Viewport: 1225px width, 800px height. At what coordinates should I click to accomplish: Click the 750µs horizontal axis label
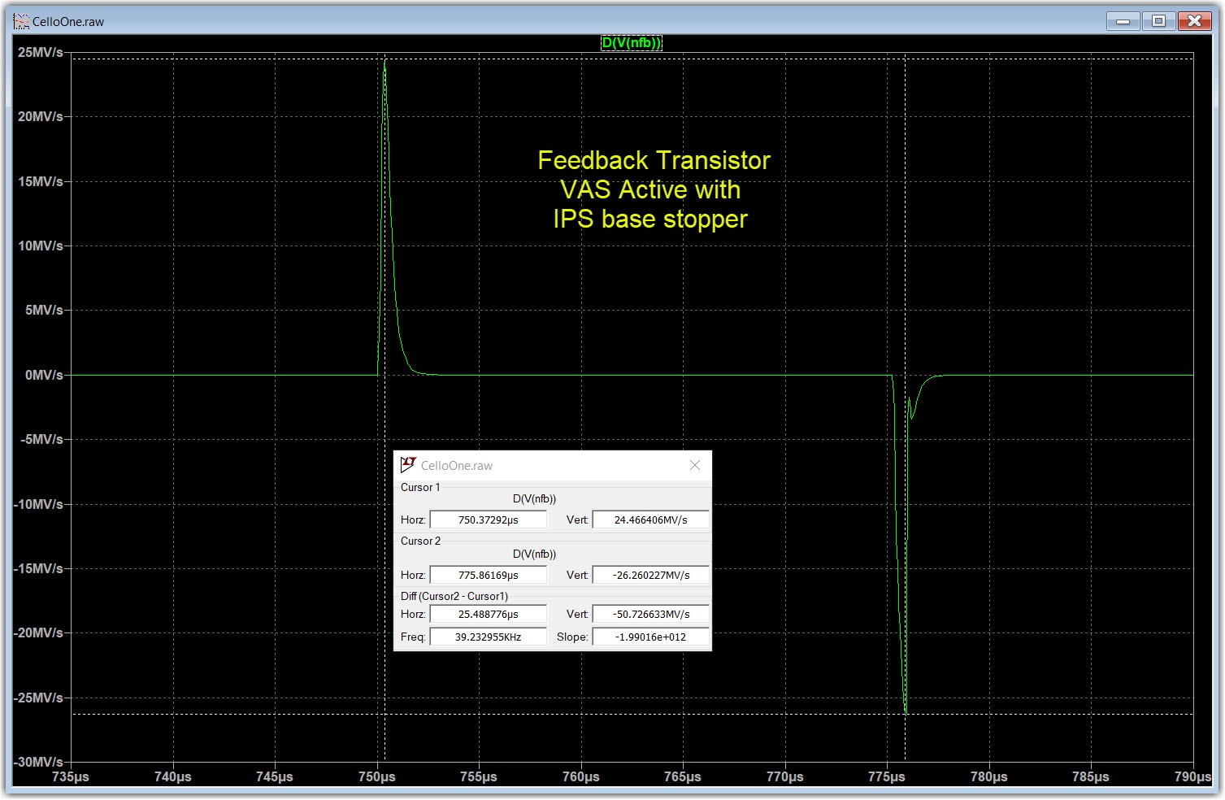pyautogui.click(x=377, y=776)
